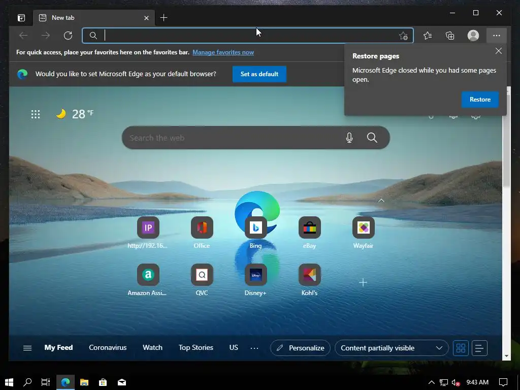
Task: Open the weather widget showing 28°F
Action: click(x=75, y=114)
